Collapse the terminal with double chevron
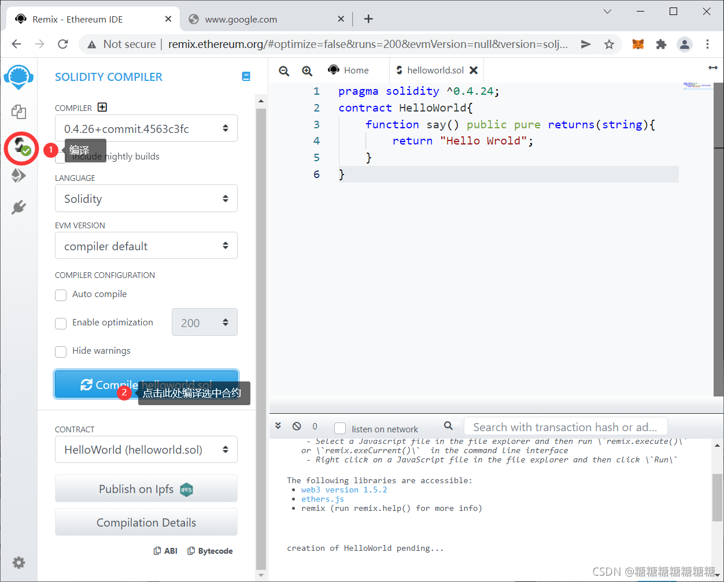724x582 pixels. tap(278, 426)
